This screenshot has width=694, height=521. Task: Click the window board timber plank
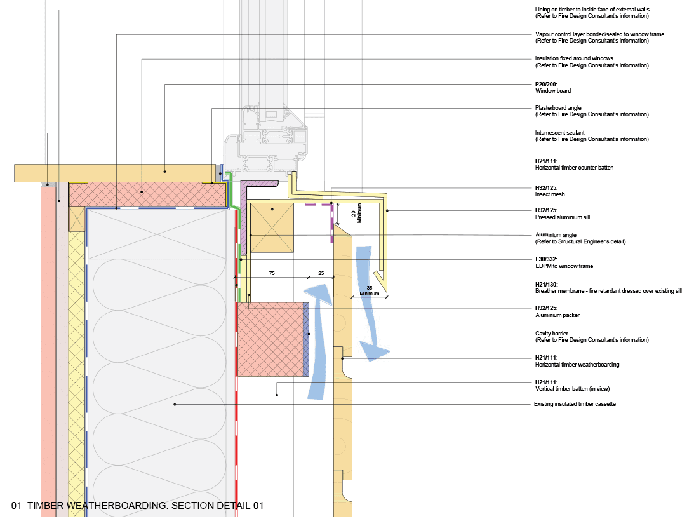[114, 172]
